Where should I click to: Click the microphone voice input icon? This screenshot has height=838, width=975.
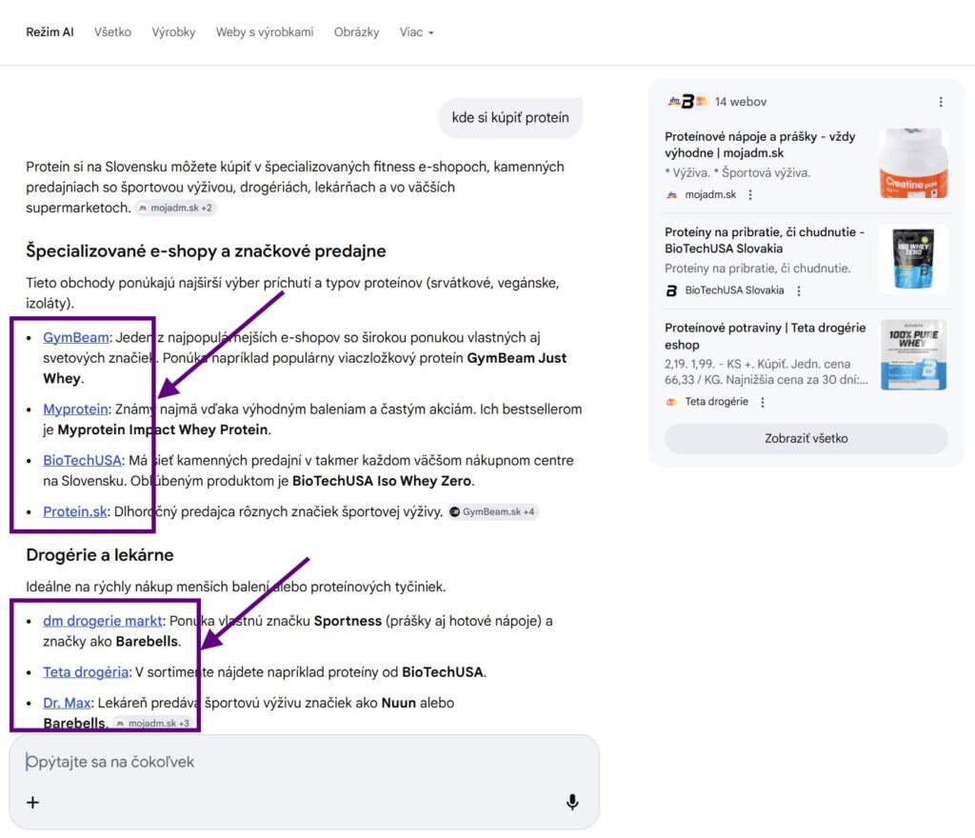tap(572, 802)
